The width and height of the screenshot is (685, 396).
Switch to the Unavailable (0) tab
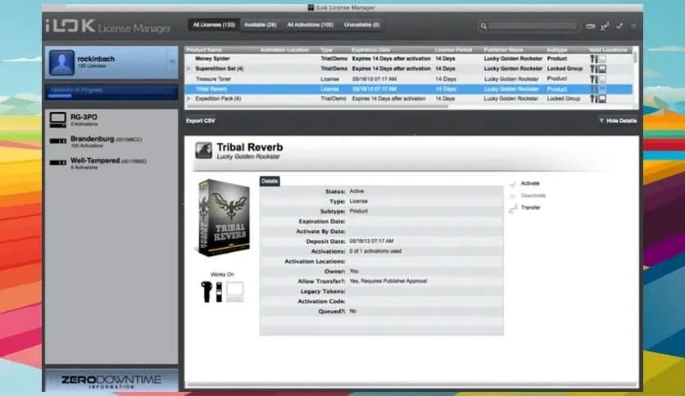361,25
